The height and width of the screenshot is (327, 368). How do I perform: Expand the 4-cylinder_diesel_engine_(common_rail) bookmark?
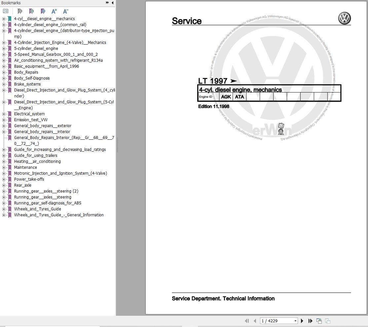(x=4, y=25)
